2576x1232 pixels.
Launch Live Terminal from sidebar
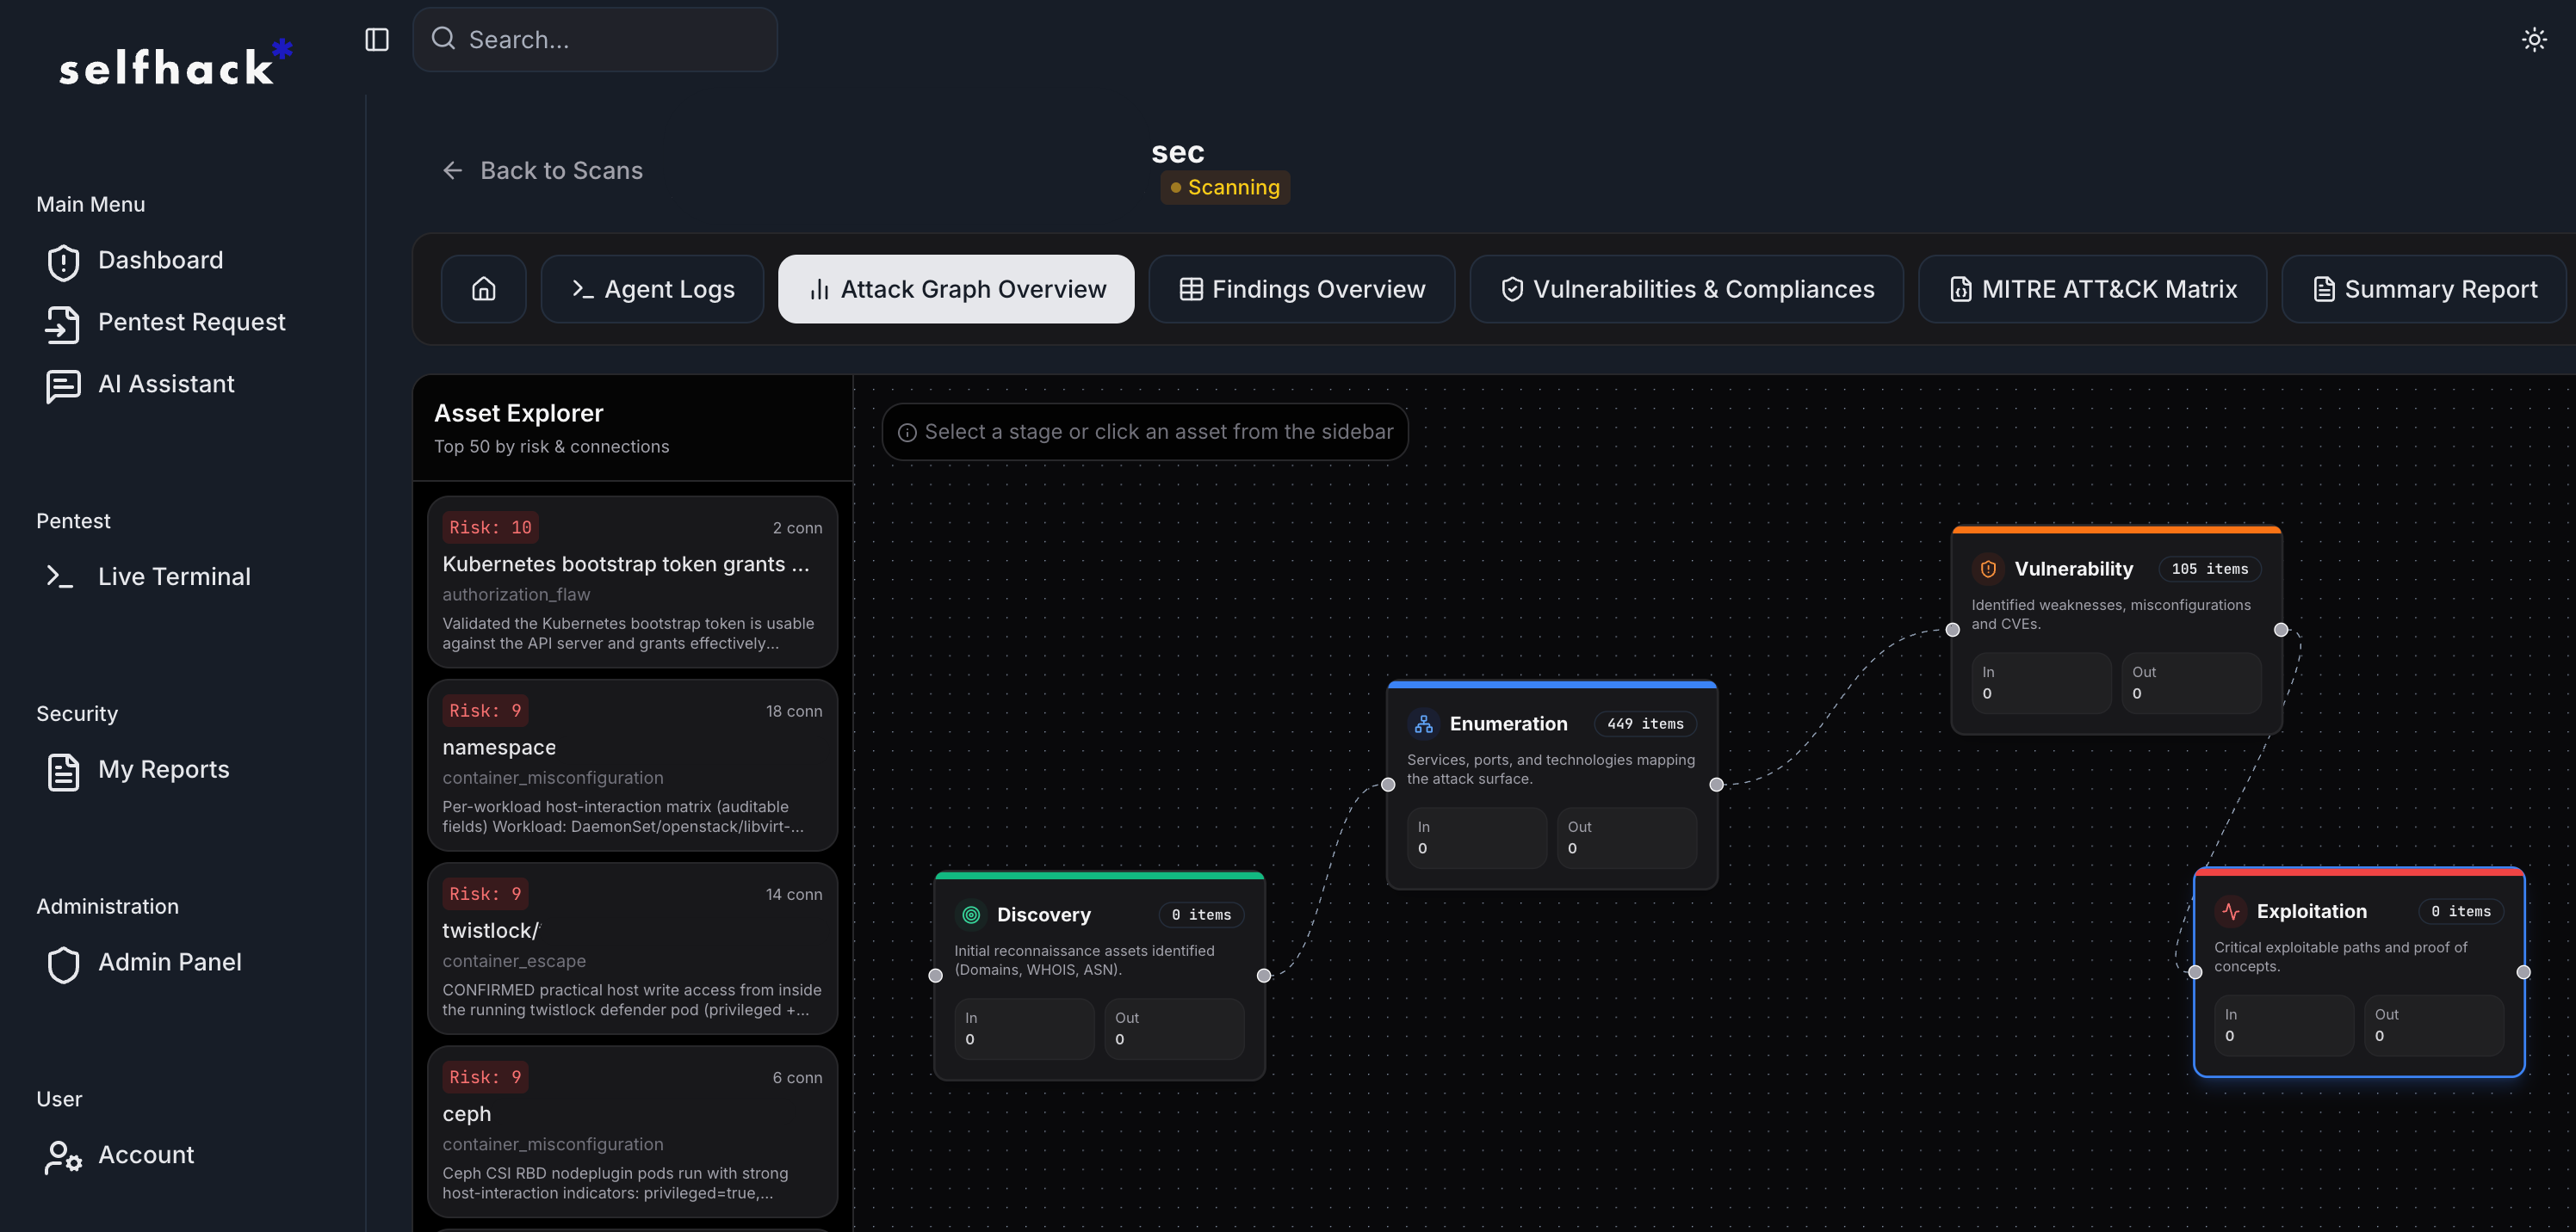click(173, 576)
